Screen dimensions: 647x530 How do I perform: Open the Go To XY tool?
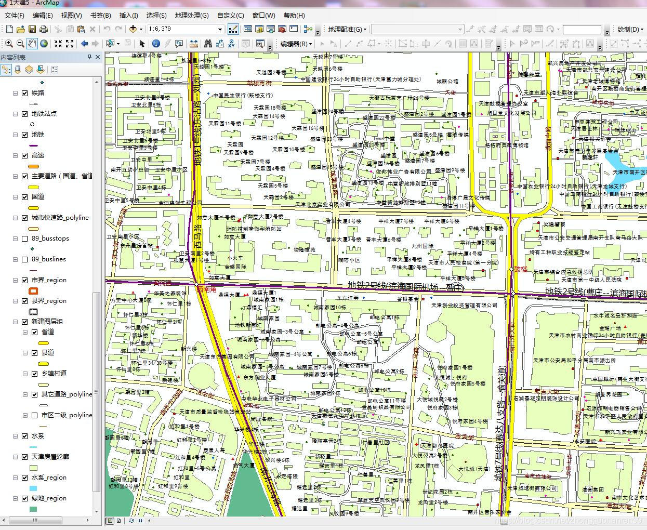(231, 44)
